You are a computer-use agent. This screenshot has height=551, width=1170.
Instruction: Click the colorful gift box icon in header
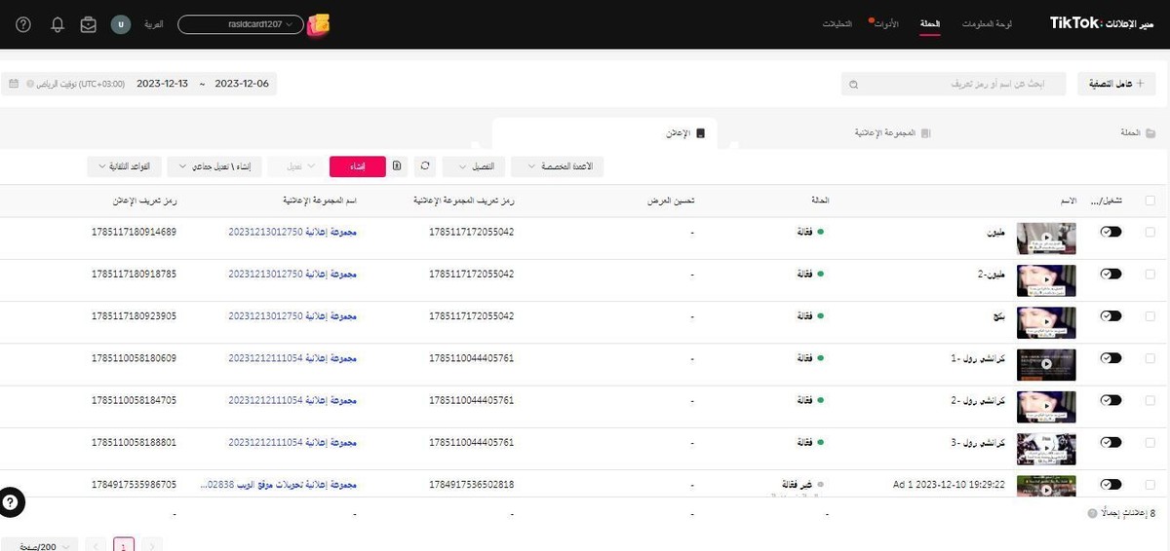tap(319, 24)
